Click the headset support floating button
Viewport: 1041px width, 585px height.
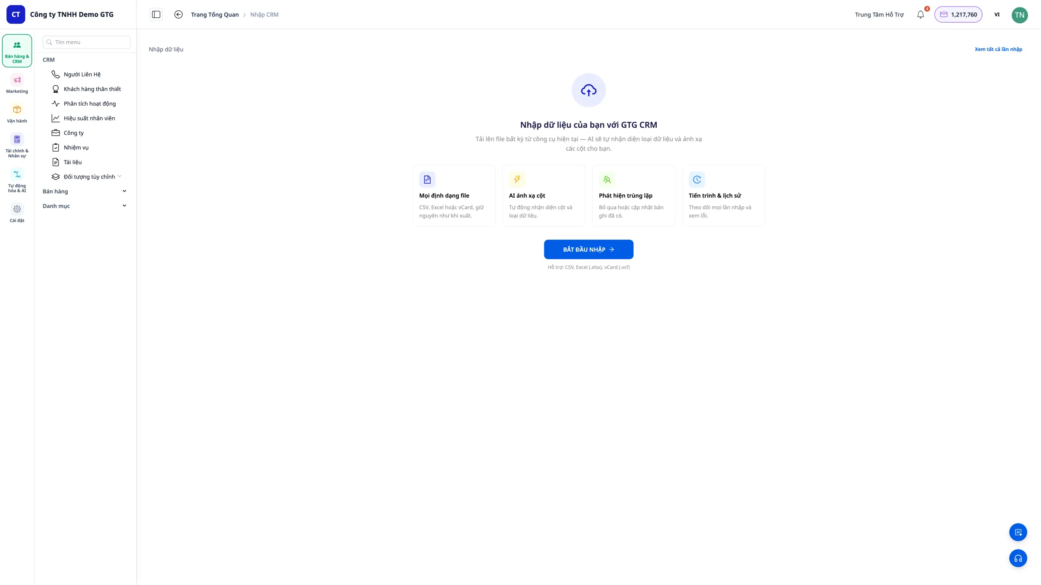[1018, 558]
